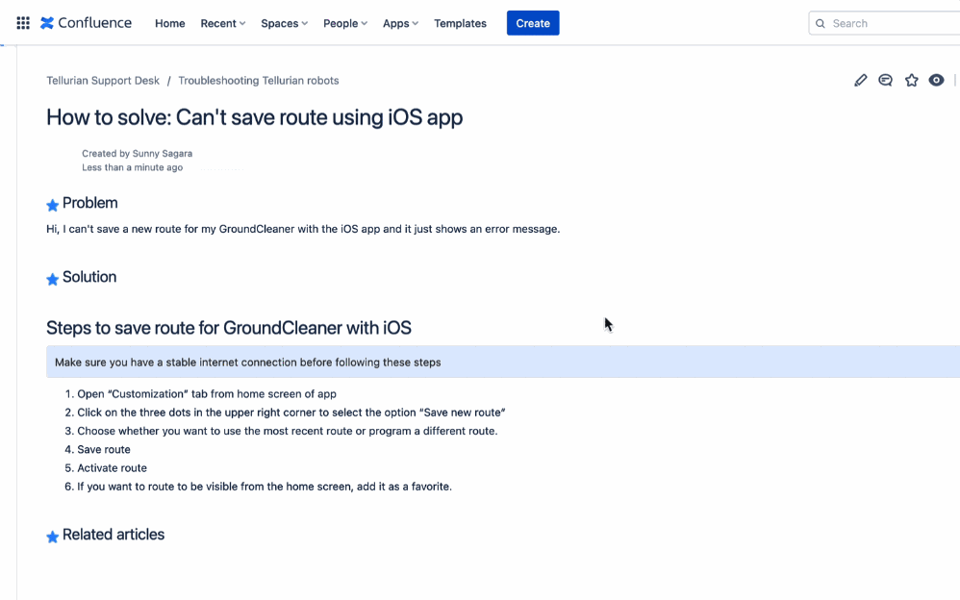Click the page title about iOS app
960x600 pixels.
coord(255,117)
